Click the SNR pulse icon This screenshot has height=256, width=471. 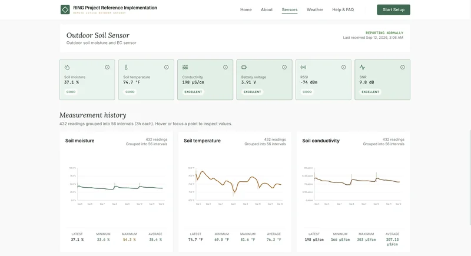(x=362, y=67)
